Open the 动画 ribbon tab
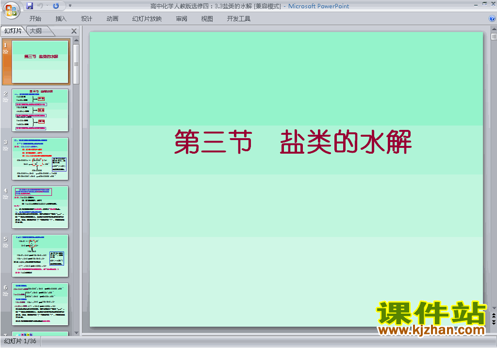Viewport: 497px width, 348px height. (112, 19)
